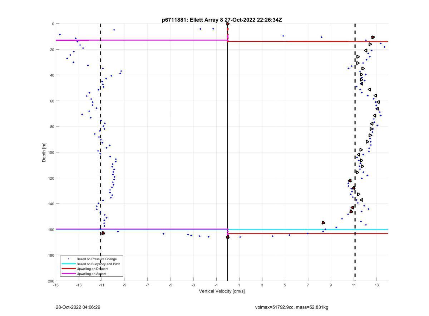
Task: Select the 'Vertical Velocity [cm/s]' x-axis label
Action: (222, 291)
